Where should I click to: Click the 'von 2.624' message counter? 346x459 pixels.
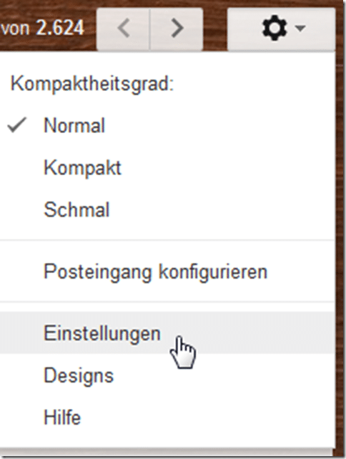tap(43, 29)
